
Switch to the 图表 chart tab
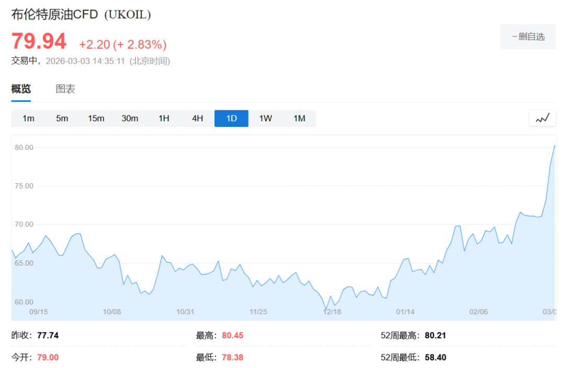click(x=65, y=89)
